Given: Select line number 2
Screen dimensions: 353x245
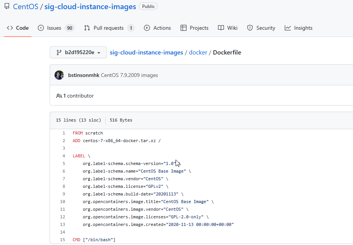Looking at the screenshot, I should pyautogui.click(x=64, y=141).
